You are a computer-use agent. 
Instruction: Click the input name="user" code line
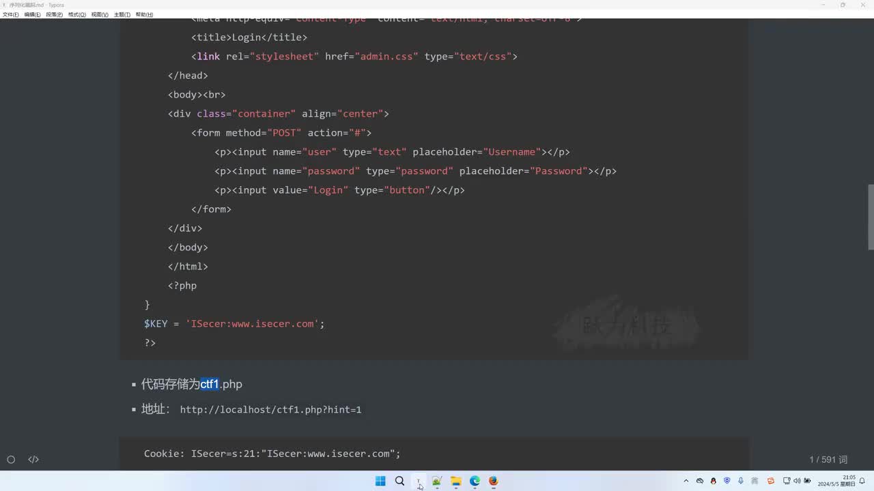pos(392,152)
